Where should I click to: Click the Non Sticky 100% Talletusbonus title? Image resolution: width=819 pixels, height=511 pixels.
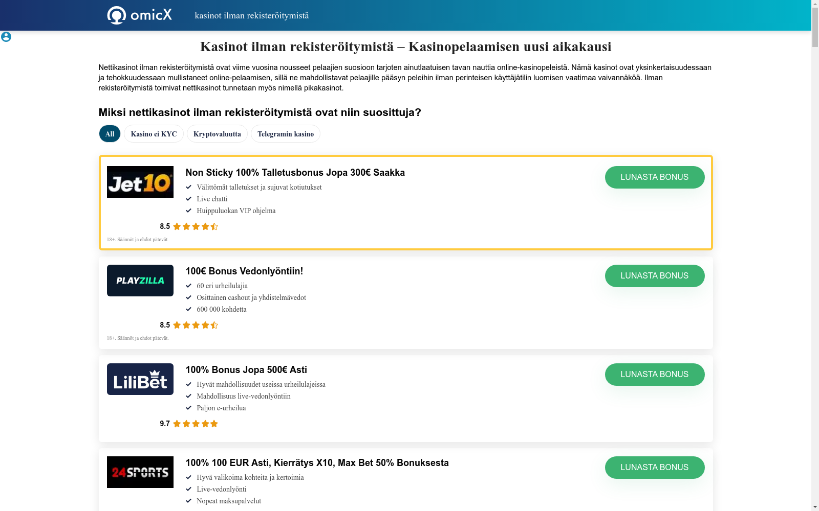(x=295, y=173)
